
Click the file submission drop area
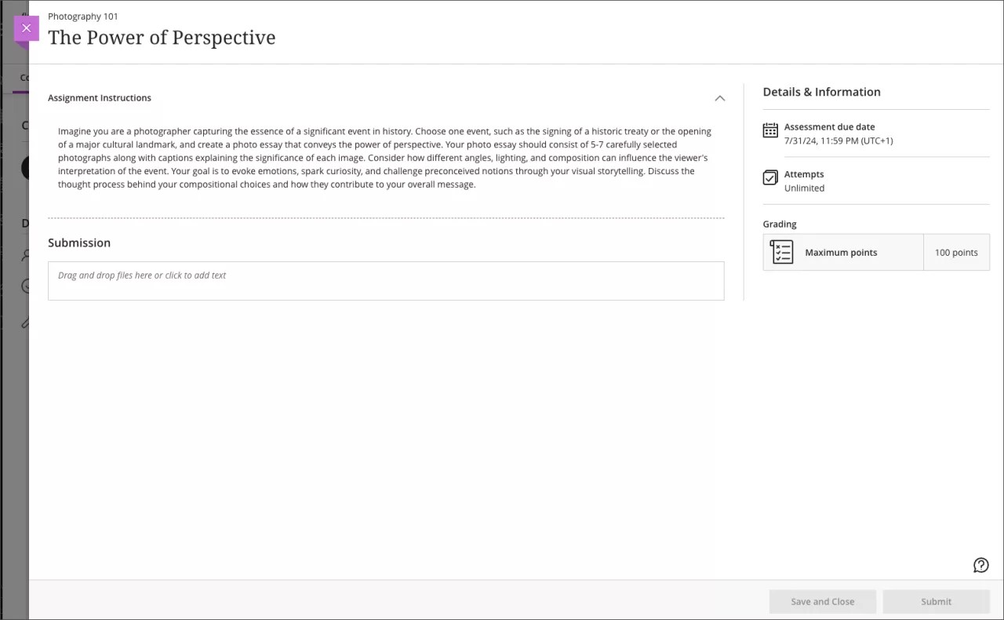pyautogui.click(x=386, y=280)
